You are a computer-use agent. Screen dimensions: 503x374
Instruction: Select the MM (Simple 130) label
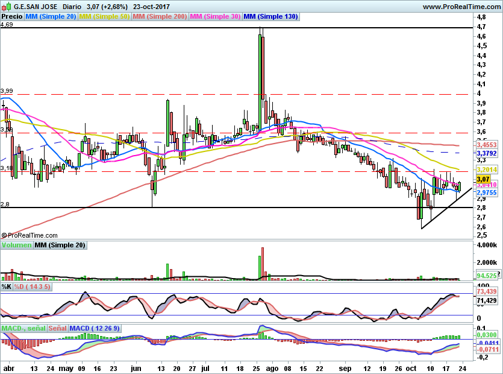click(270, 17)
